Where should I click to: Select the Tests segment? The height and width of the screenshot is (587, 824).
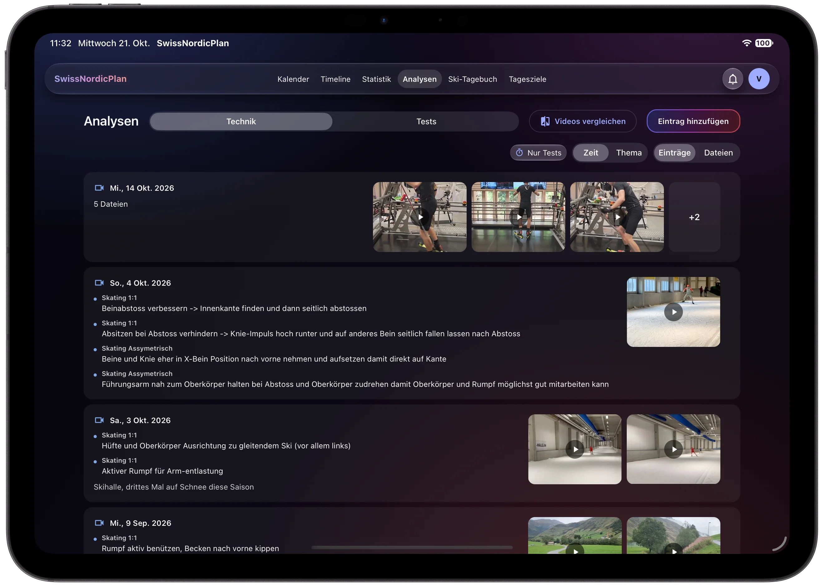pyautogui.click(x=426, y=121)
